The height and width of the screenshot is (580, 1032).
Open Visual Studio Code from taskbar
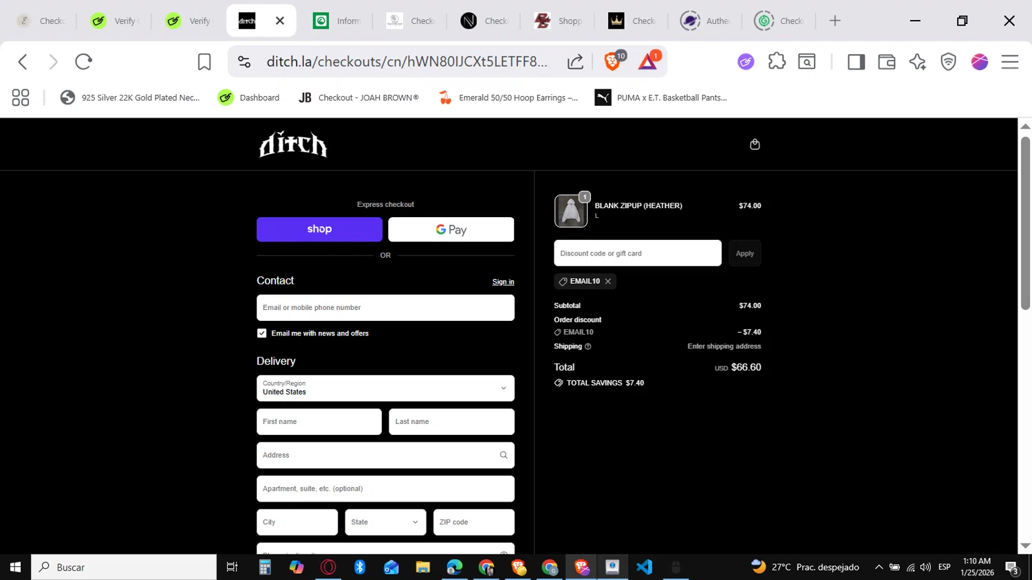pyautogui.click(x=644, y=567)
